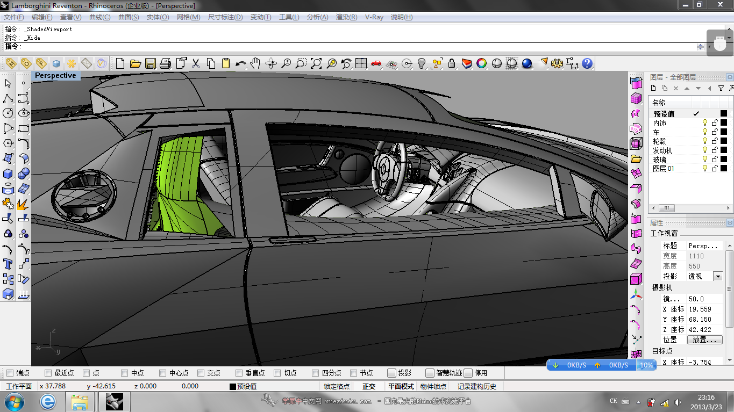Enable the 端点 osnap checkbox

(x=10, y=373)
